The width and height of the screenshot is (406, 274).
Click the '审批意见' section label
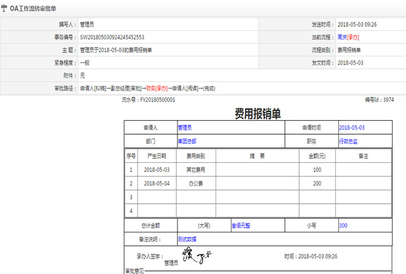pos(135,271)
